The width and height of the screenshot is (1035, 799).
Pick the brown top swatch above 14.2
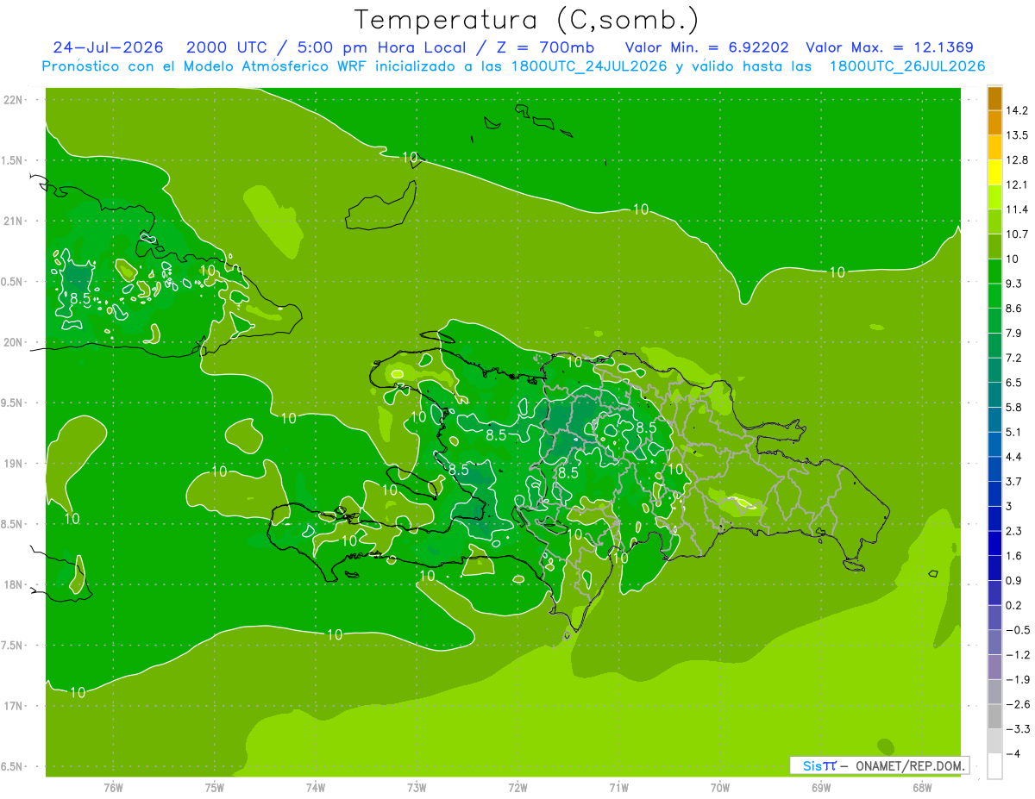pos(994,98)
